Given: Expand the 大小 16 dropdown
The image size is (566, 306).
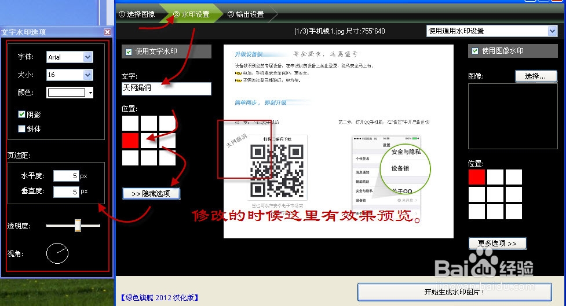Looking at the screenshot, I should point(87,75).
